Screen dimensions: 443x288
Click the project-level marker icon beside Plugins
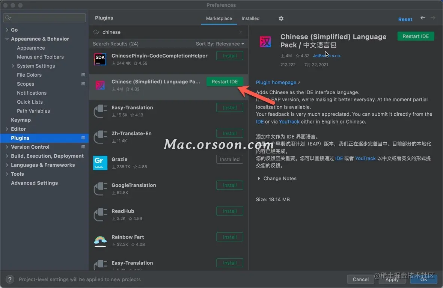coord(83,138)
